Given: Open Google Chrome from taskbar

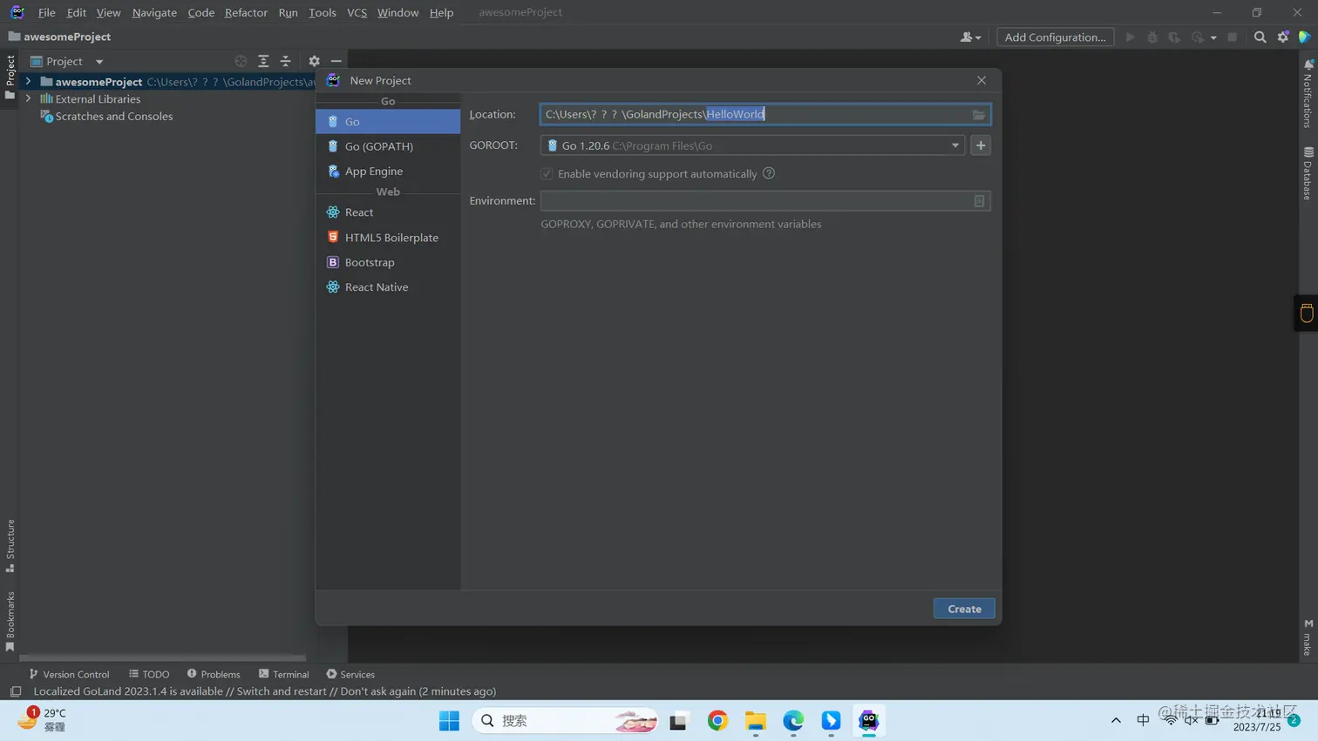Looking at the screenshot, I should [x=717, y=721].
